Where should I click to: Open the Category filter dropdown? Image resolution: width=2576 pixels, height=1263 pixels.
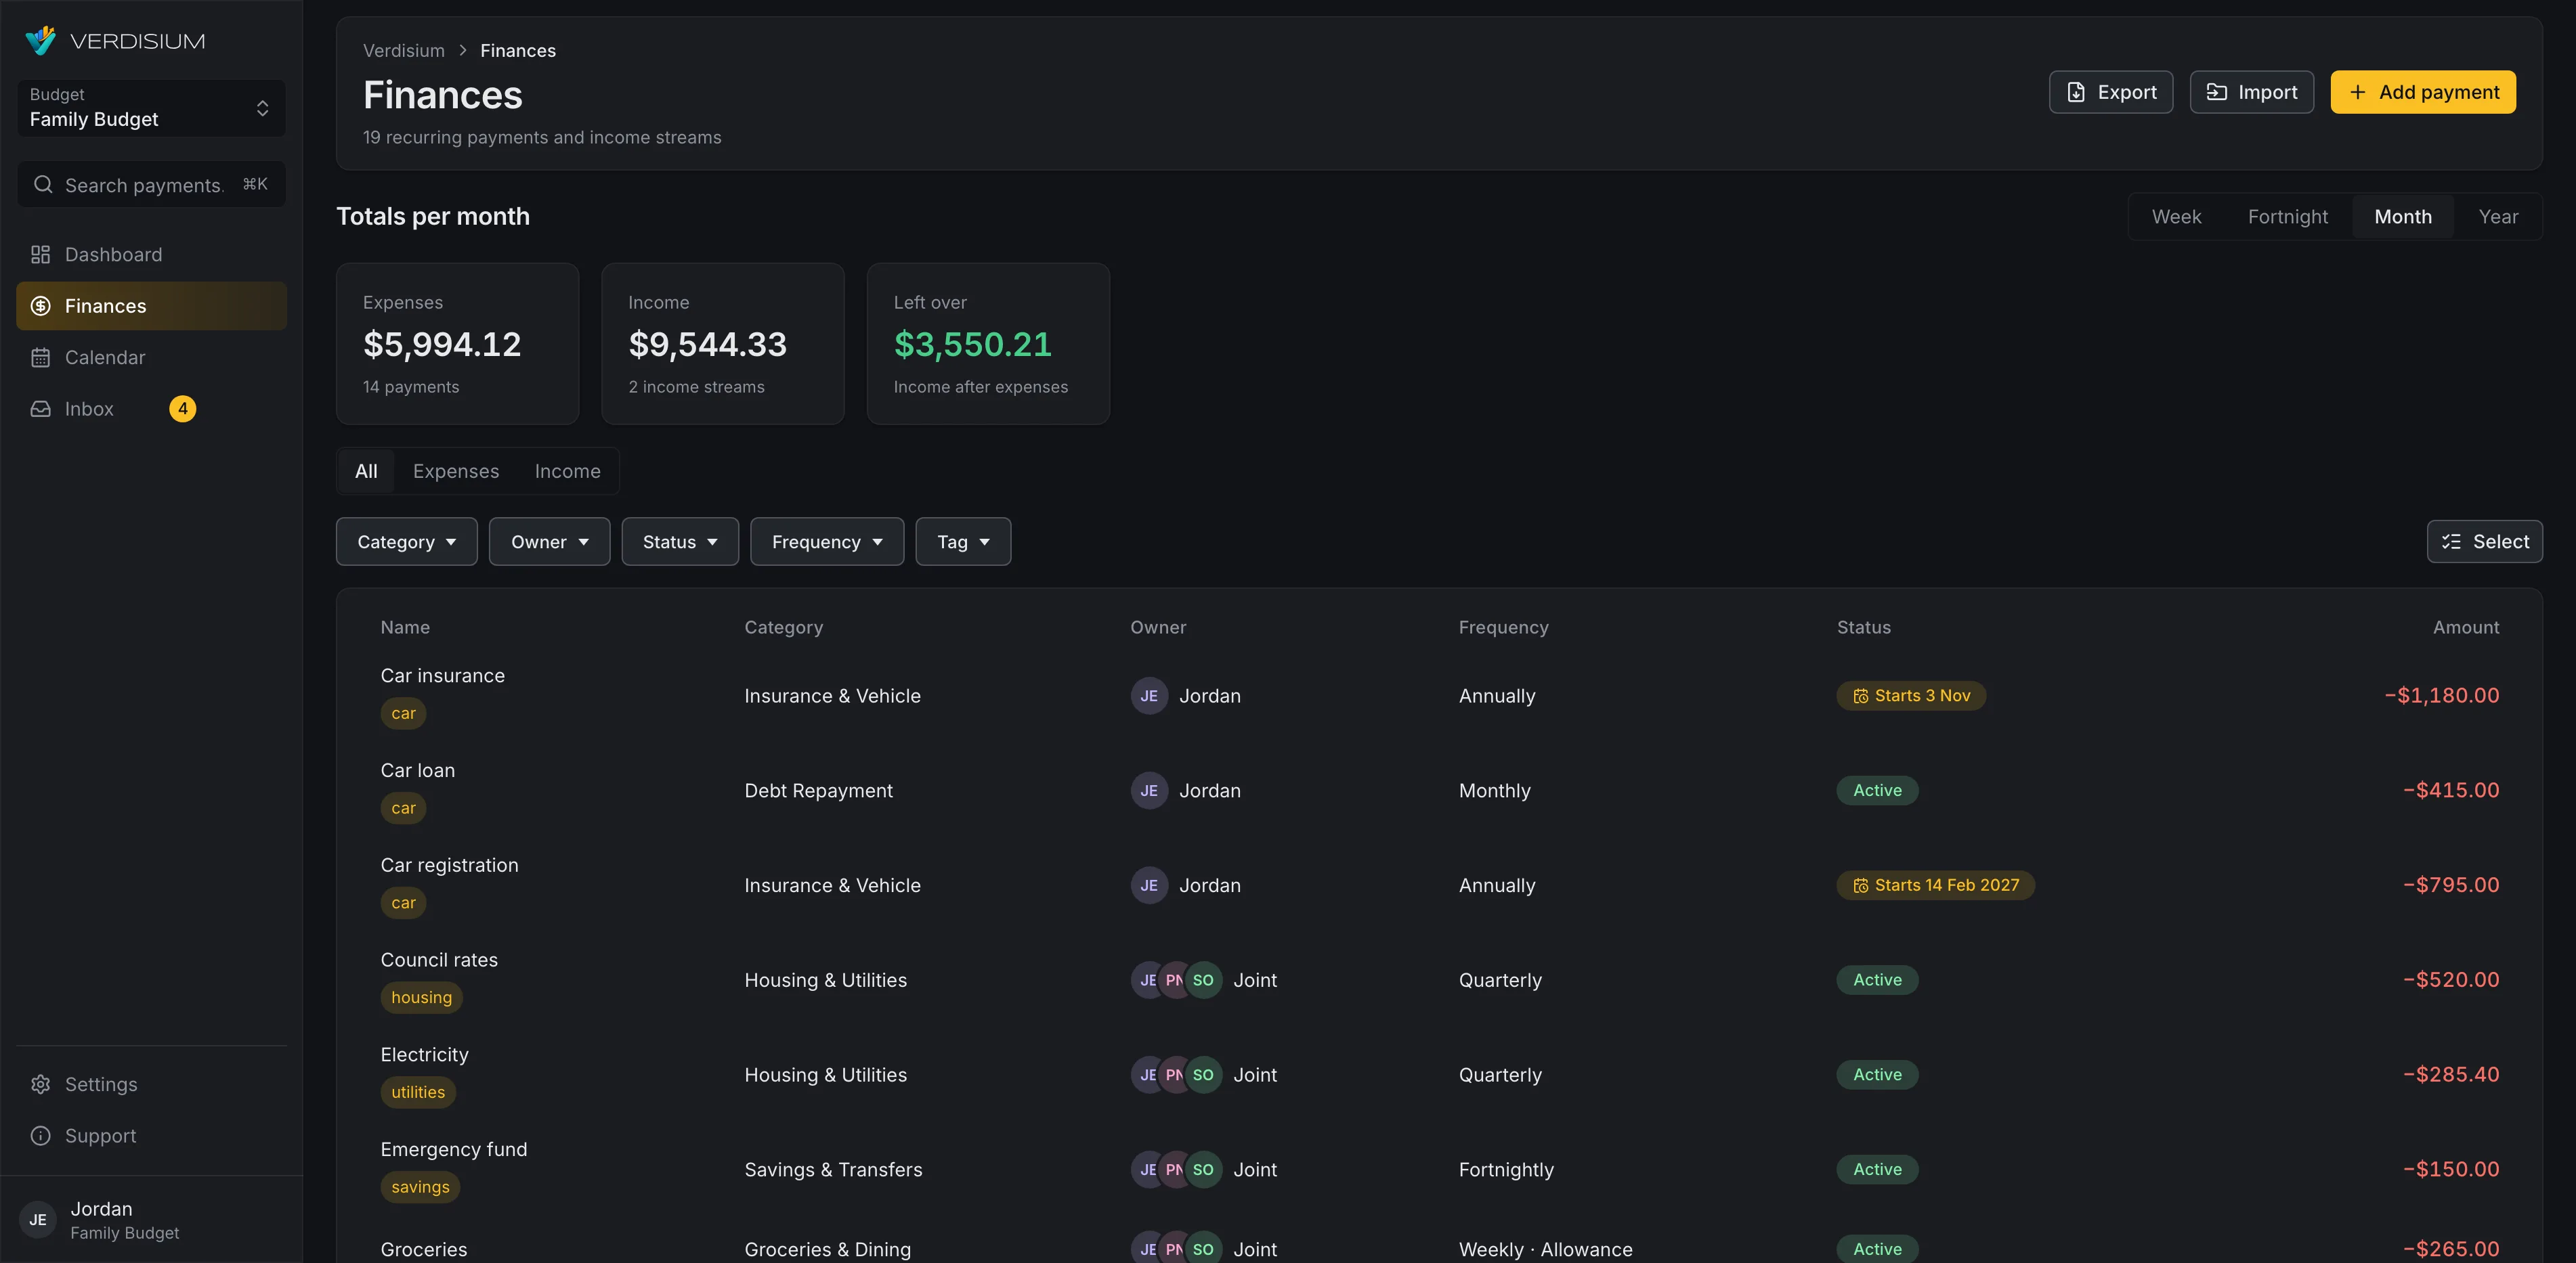point(407,541)
